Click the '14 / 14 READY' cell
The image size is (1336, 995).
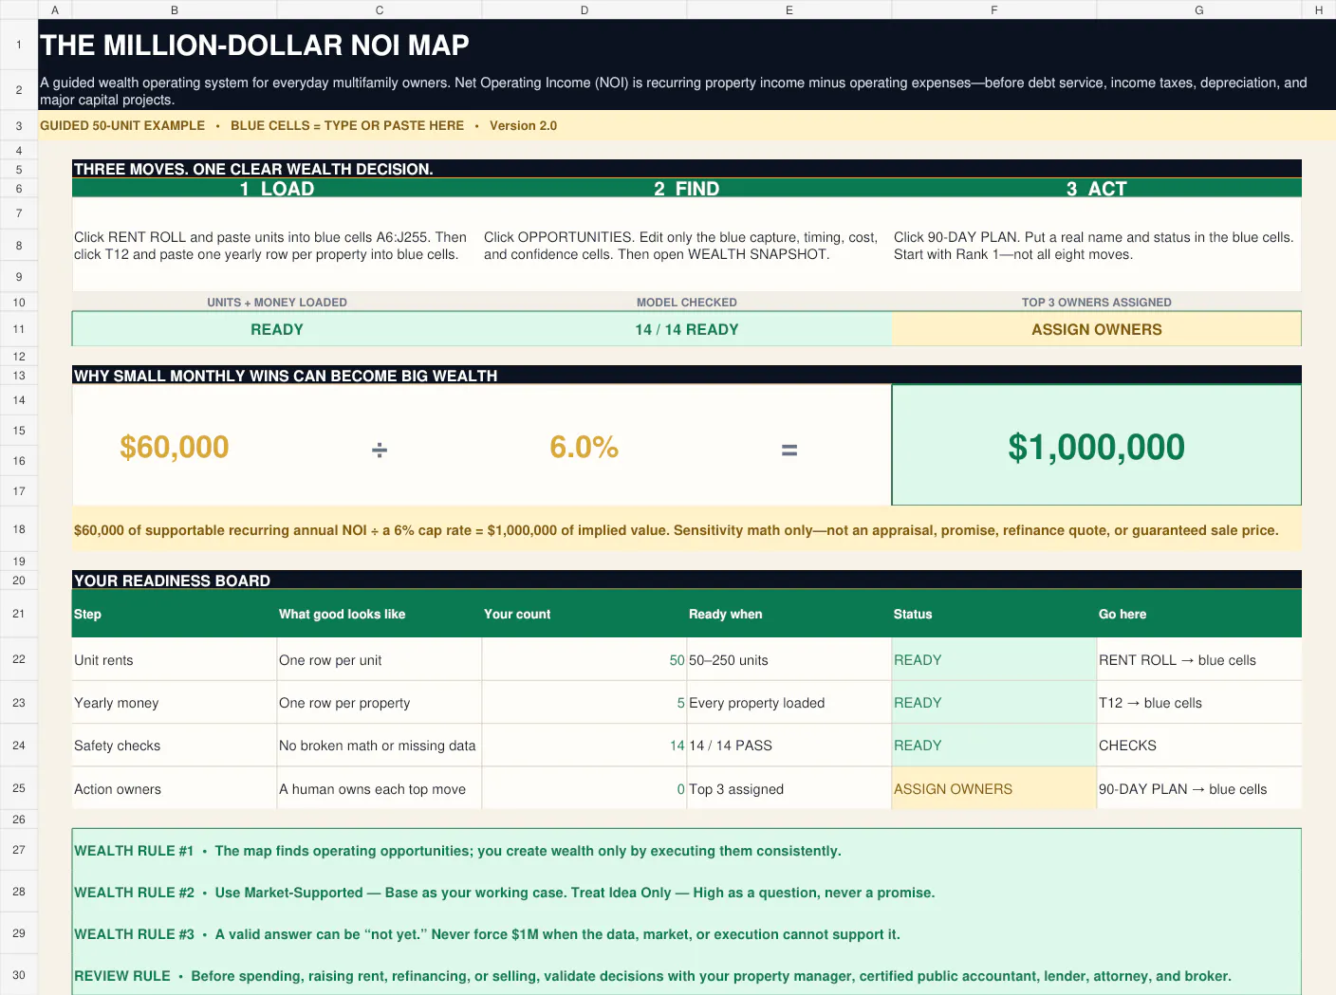[x=687, y=329]
